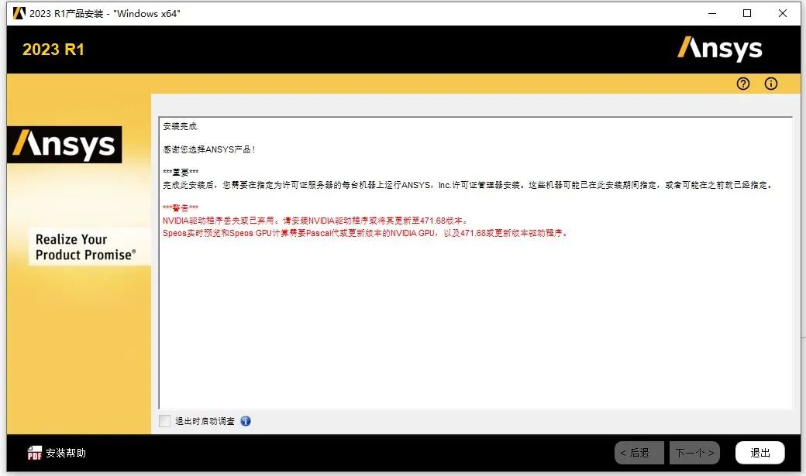Click the blue info icon beside the survey checkbox
806x476 pixels.
[x=246, y=420]
